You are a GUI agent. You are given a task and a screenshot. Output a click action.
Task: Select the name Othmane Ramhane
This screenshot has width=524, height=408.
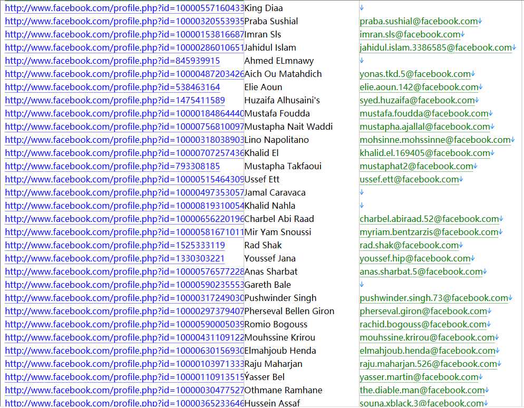pyautogui.click(x=284, y=390)
